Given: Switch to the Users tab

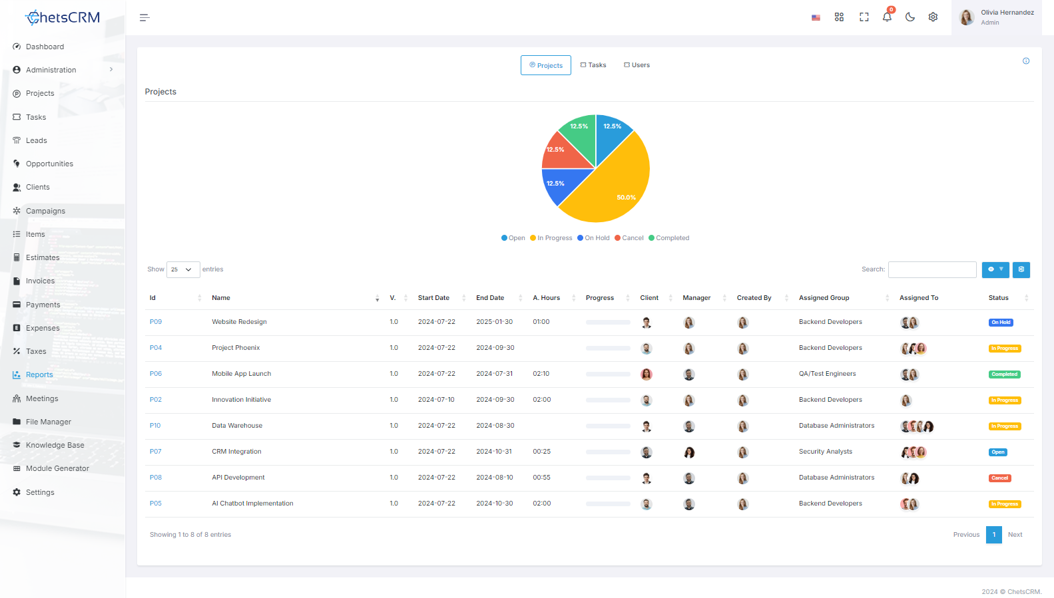Looking at the screenshot, I should [637, 65].
